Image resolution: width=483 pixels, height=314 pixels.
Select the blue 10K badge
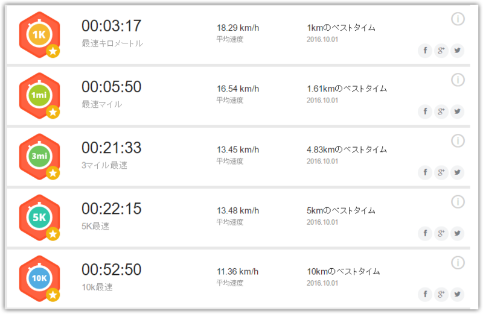(x=39, y=278)
